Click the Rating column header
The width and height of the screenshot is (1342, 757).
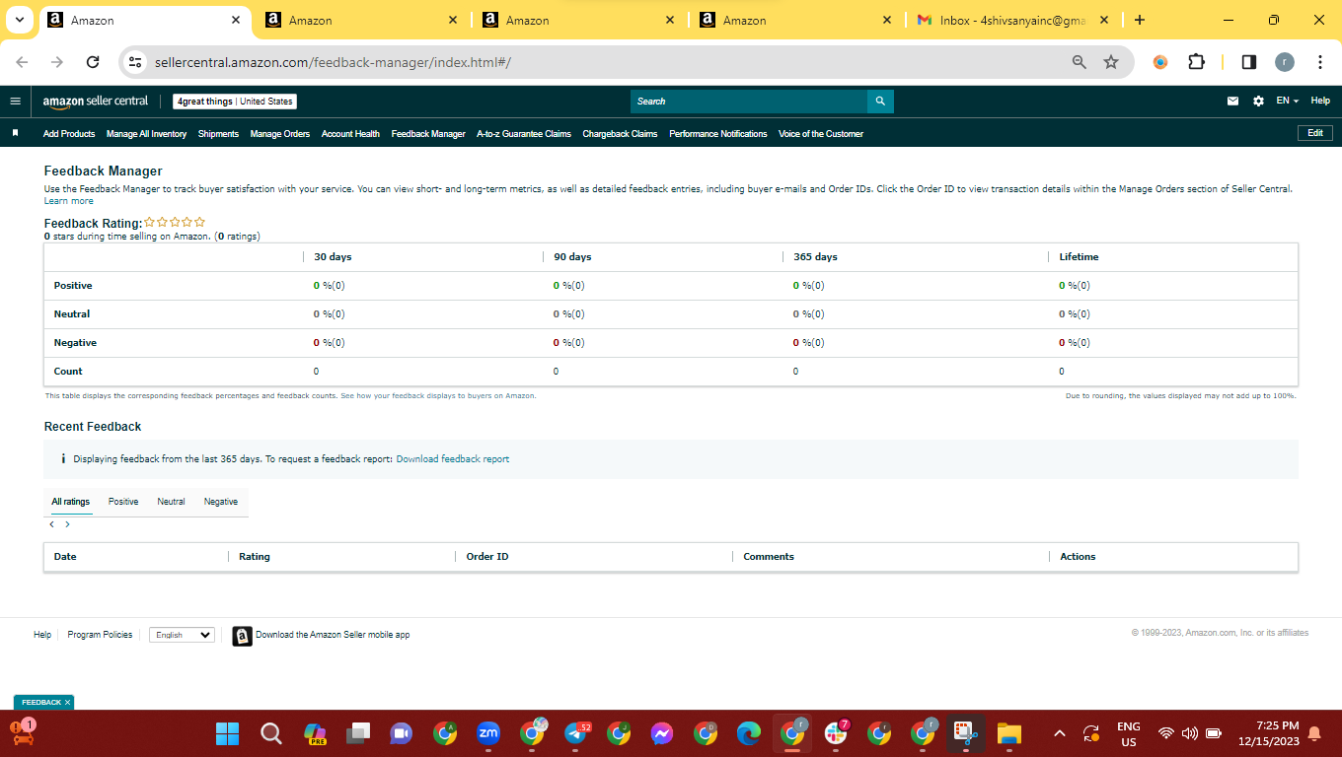(255, 557)
